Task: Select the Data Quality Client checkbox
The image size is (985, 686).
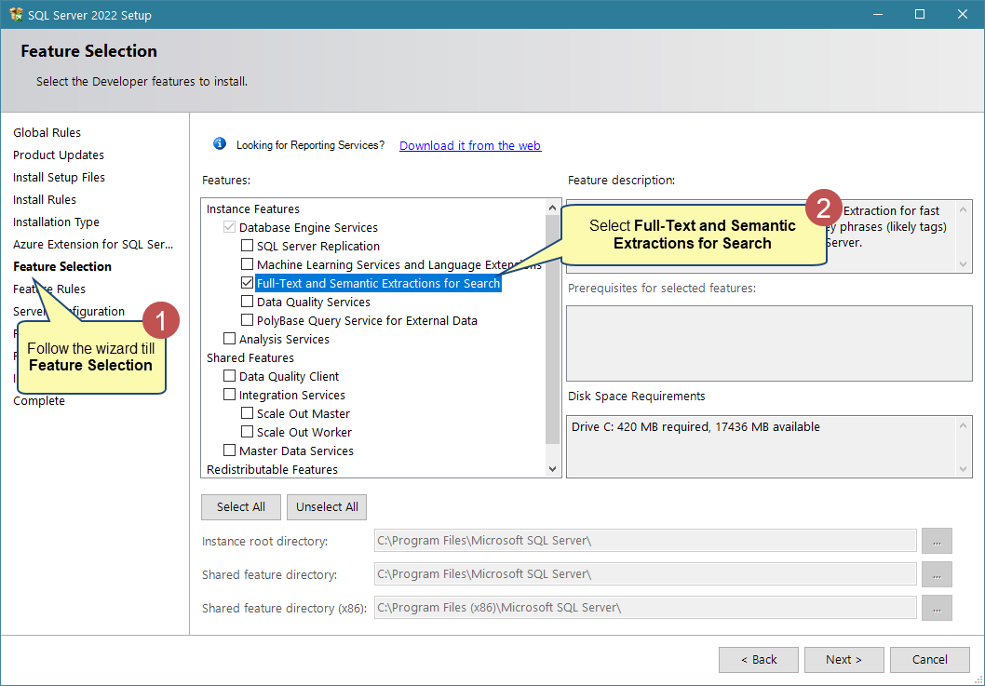Action: pyautogui.click(x=230, y=376)
